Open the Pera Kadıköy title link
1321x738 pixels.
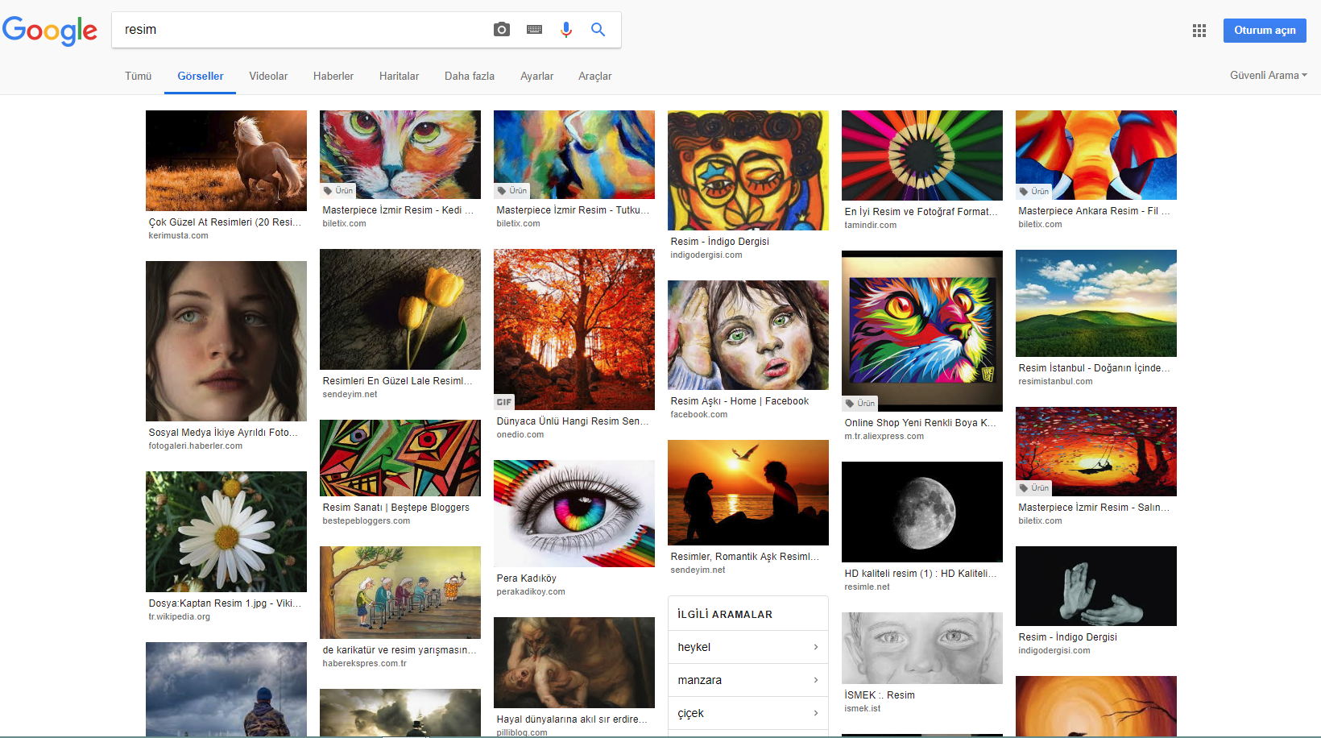click(527, 578)
